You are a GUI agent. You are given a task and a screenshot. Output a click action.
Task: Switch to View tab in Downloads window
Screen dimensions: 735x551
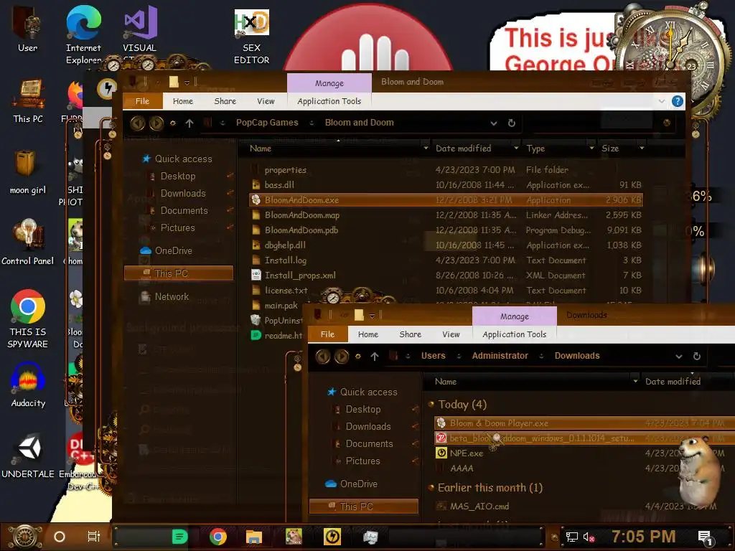[451, 334]
